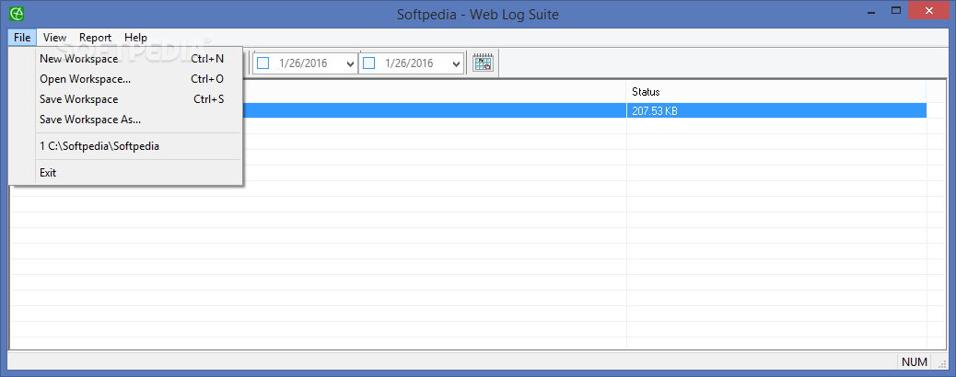Viewport: 956px width, 377px height.
Task: Click the end date value 1/26/2016
Action: click(409, 63)
